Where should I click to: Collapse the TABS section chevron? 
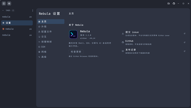tap(3, 10)
